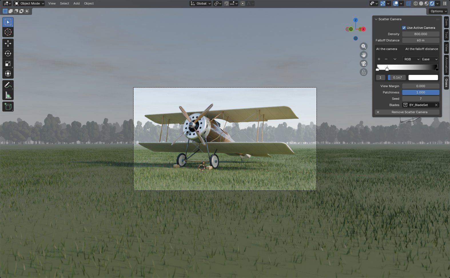This screenshot has height=278, width=450.
Task: Set the new selection mode icon
Action: [5, 11]
